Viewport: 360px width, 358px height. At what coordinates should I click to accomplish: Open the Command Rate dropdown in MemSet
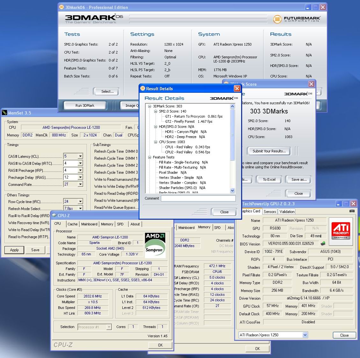coord(80,184)
